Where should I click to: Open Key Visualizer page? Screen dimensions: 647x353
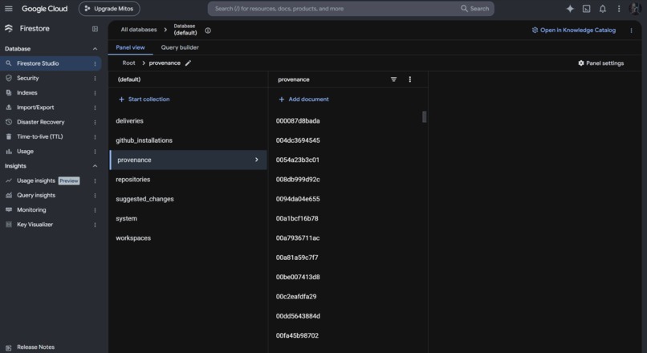coord(35,225)
